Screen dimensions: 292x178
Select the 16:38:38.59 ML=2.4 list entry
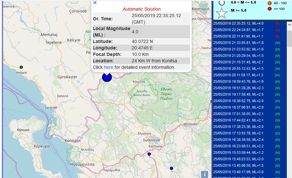point(239,140)
